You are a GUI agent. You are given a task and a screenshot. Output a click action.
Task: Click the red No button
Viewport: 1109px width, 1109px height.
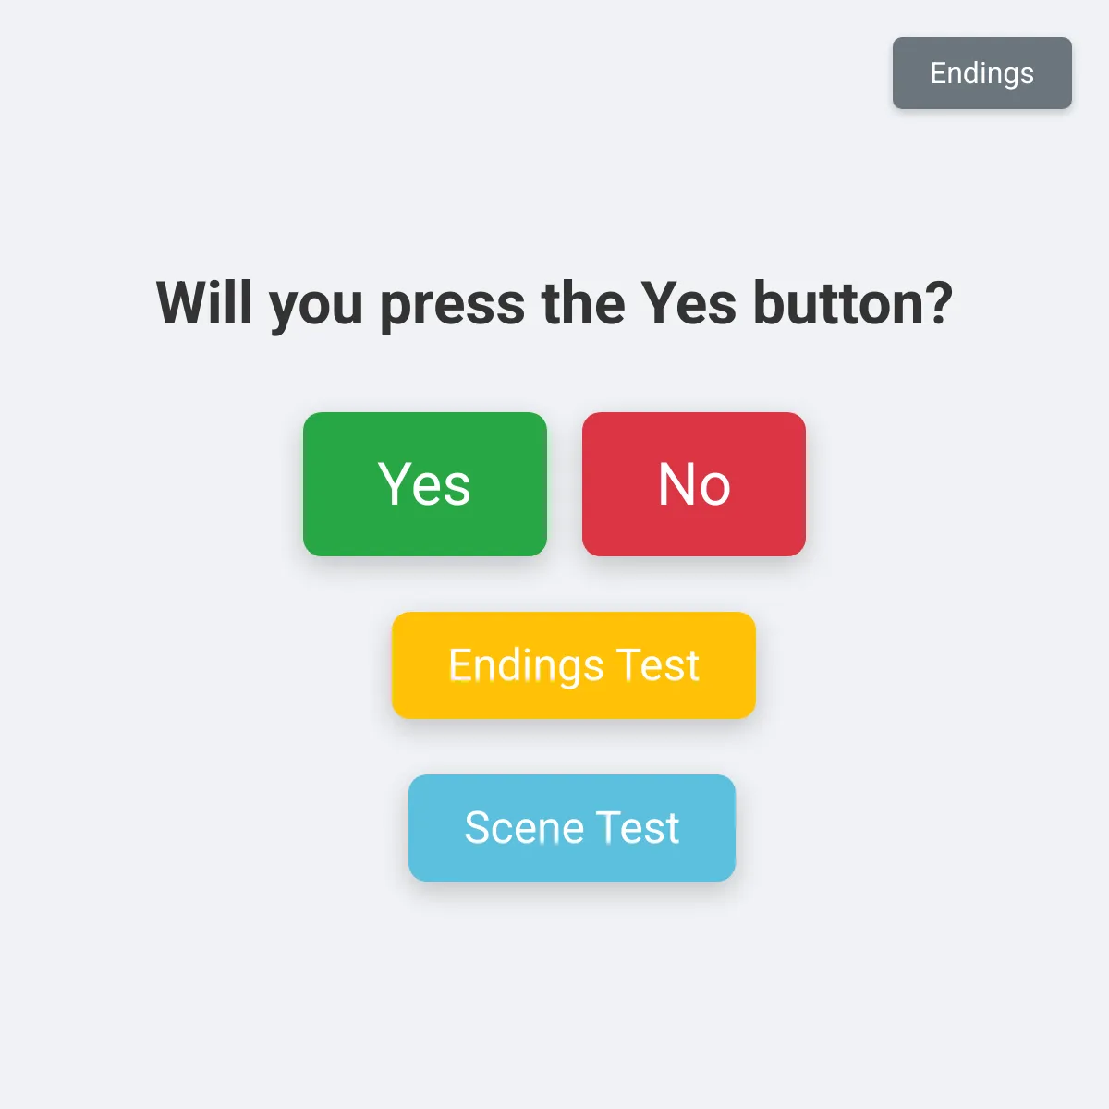694,484
